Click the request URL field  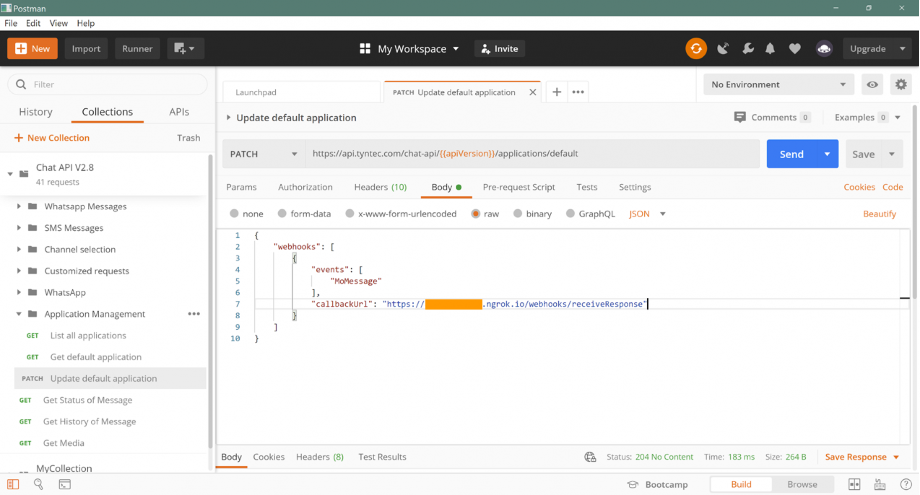(532, 154)
